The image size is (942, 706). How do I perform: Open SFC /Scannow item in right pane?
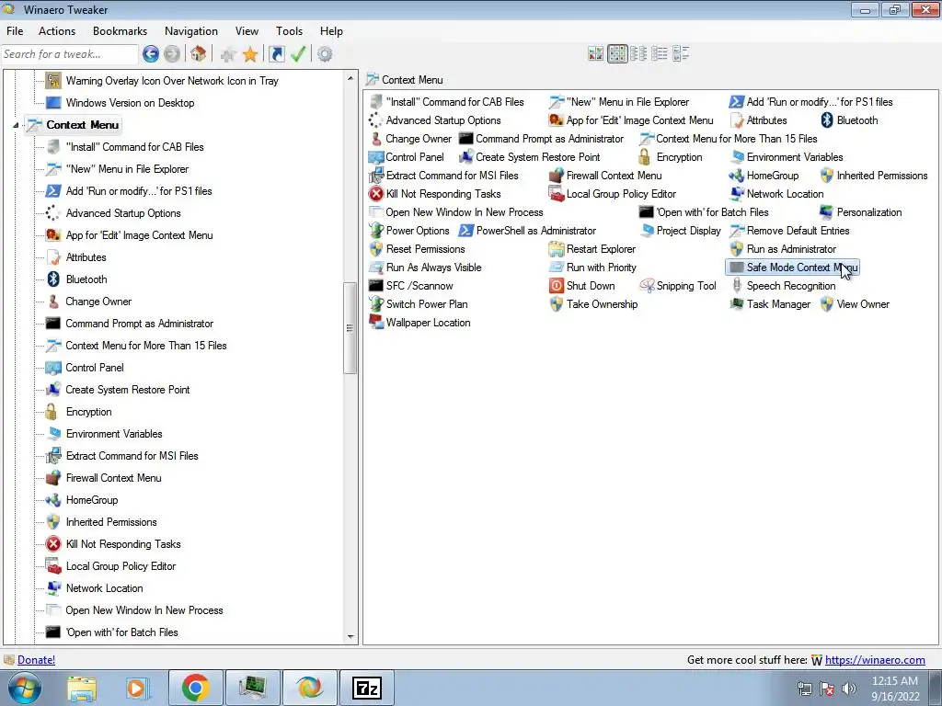[x=411, y=286]
